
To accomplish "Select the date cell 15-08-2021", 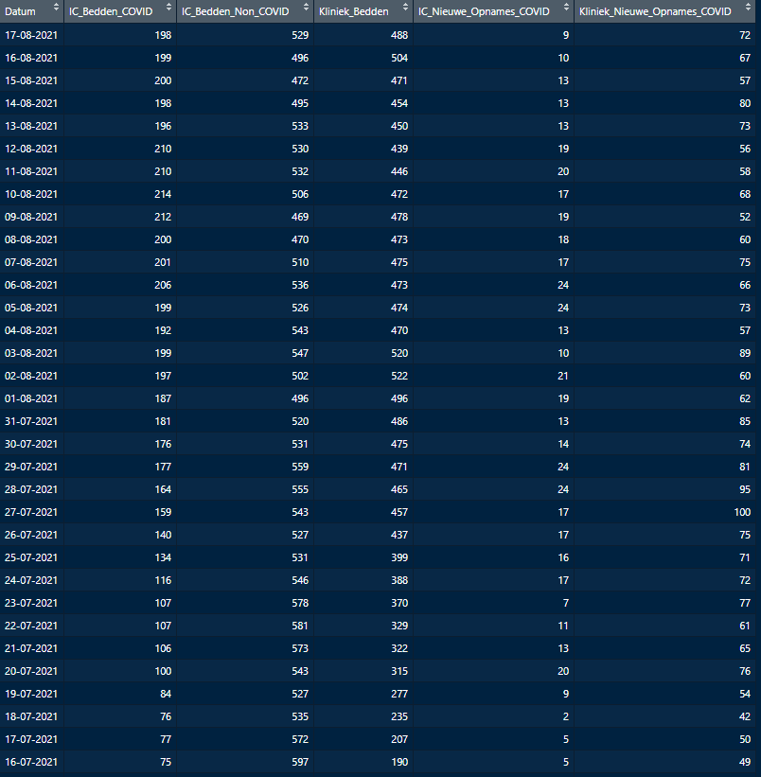I will 31,80.
